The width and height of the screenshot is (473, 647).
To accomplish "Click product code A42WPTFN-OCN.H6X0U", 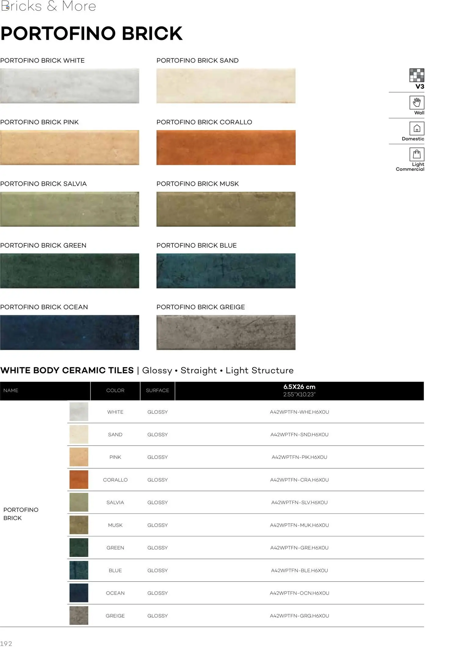I will pyautogui.click(x=299, y=593).
